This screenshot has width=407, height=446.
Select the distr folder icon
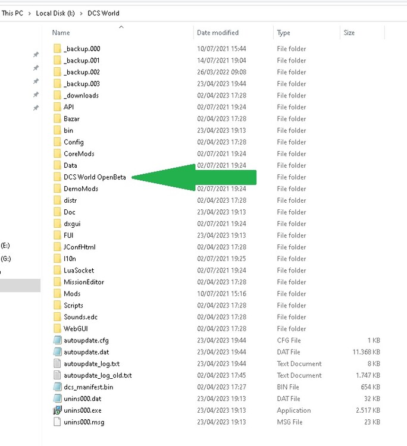(57, 200)
